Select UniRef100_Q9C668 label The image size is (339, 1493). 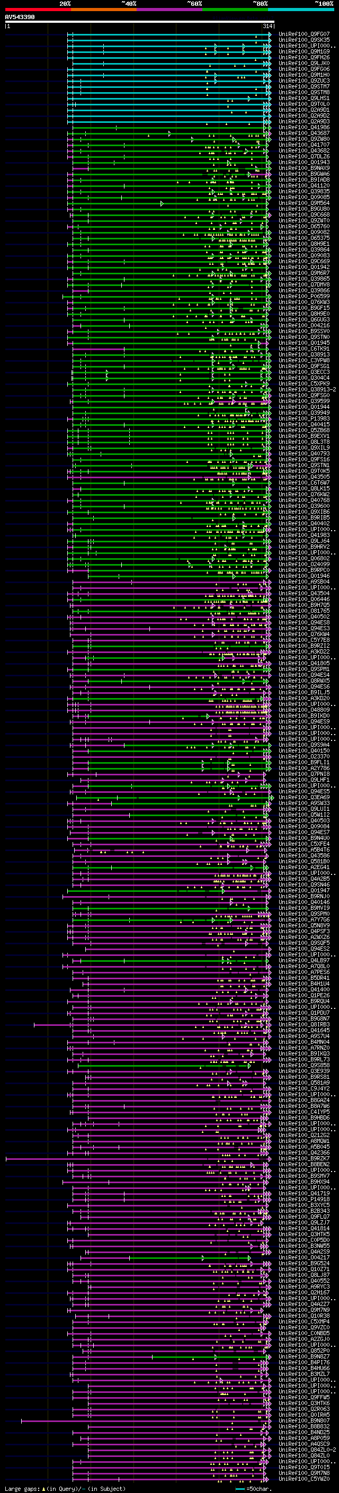point(304,214)
